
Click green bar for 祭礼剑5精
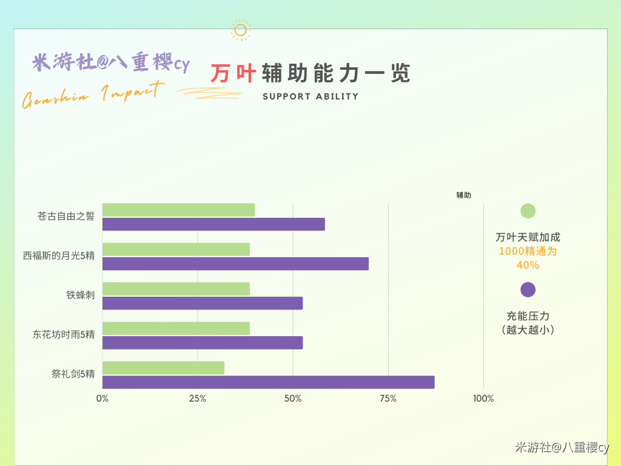(164, 368)
